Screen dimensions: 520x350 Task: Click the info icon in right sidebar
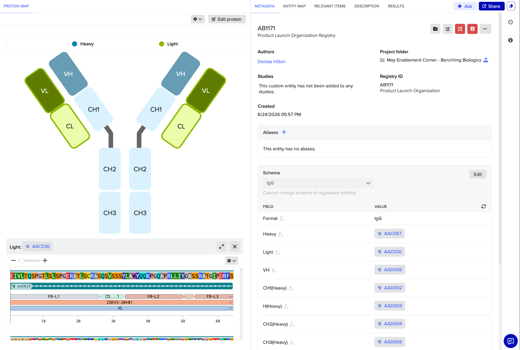[510, 40]
